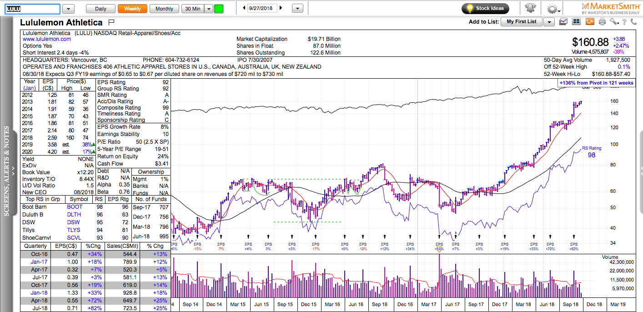Click the New CEO 08/2018 row
Screen dimensions: 643x312
pos(58,192)
